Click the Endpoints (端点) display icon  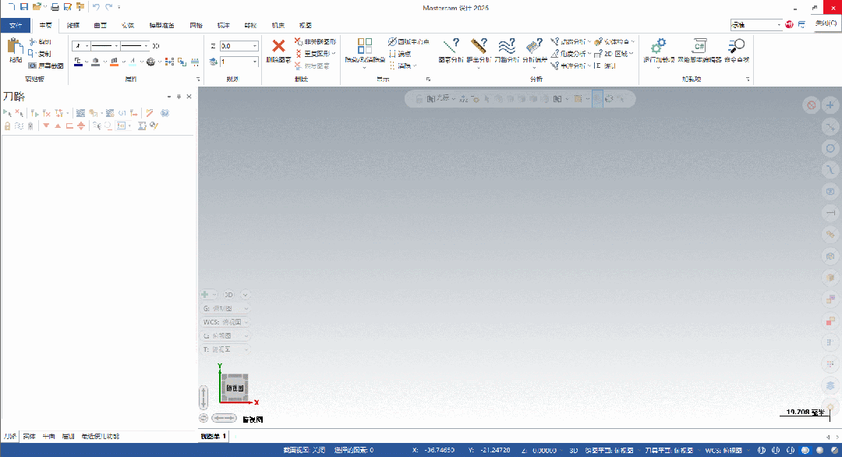pos(392,54)
